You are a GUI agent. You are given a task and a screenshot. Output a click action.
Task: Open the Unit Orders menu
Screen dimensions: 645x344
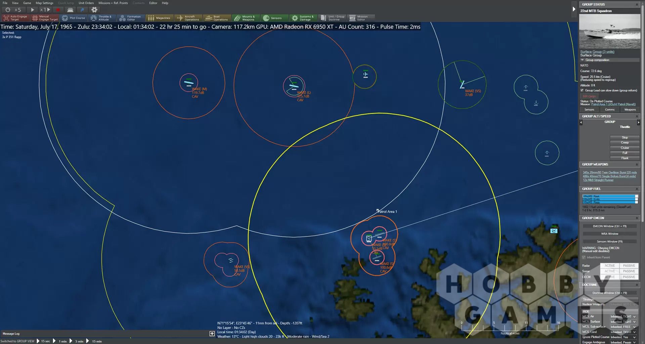pyautogui.click(x=86, y=3)
